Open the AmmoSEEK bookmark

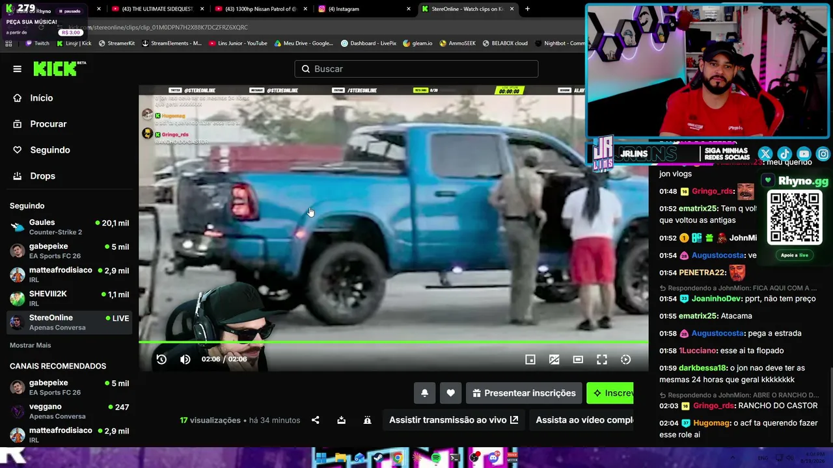(457, 44)
